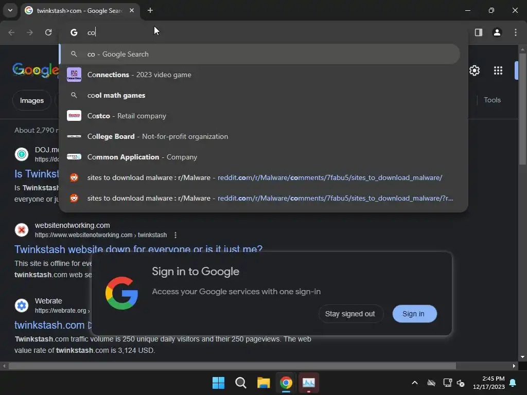Click the horizontal page scrollbar

232,366
